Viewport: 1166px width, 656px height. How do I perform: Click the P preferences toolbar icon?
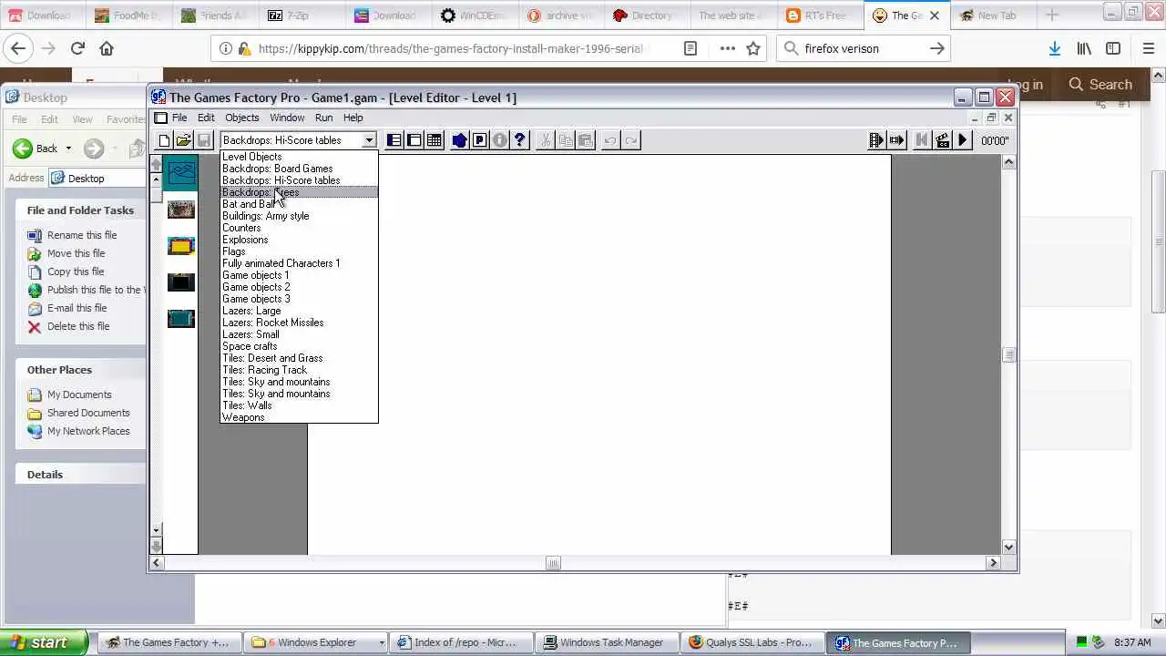[x=479, y=140]
